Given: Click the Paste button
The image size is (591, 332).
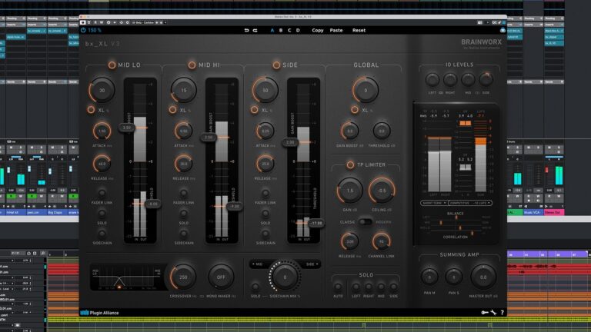Looking at the screenshot, I should pos(336,30).
